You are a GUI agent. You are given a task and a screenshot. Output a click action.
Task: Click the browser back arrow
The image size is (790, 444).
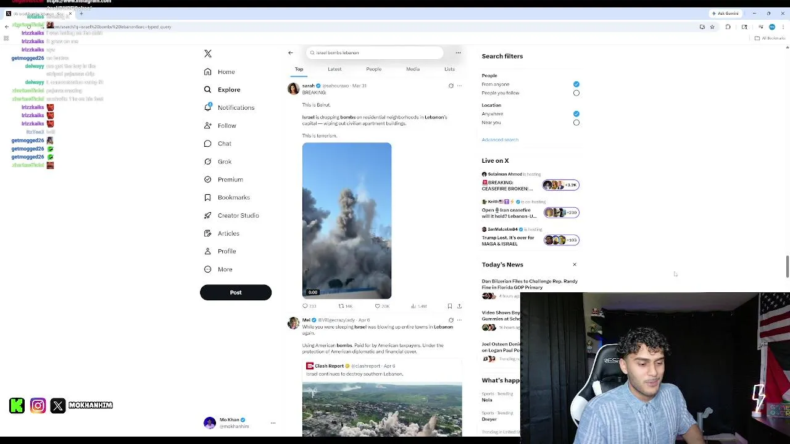pyautogui.click(x=7, y=27)
